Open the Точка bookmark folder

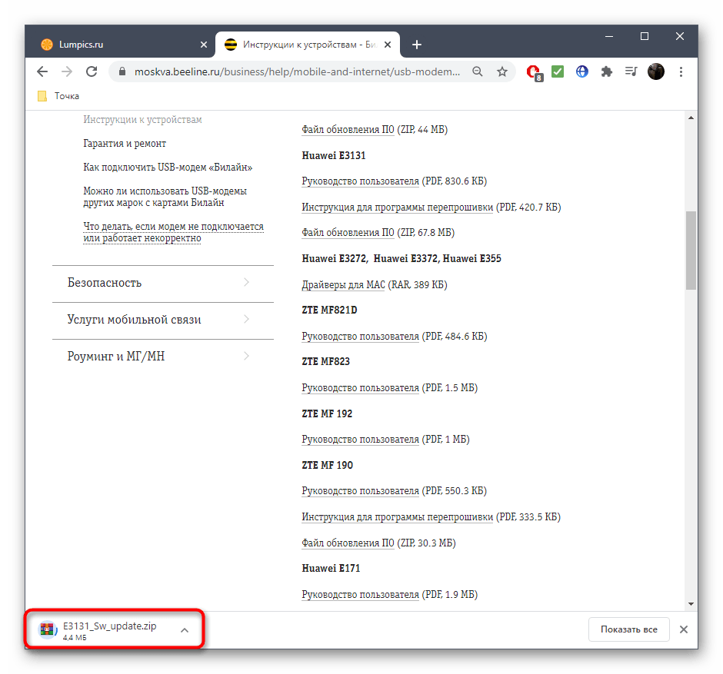58,96
